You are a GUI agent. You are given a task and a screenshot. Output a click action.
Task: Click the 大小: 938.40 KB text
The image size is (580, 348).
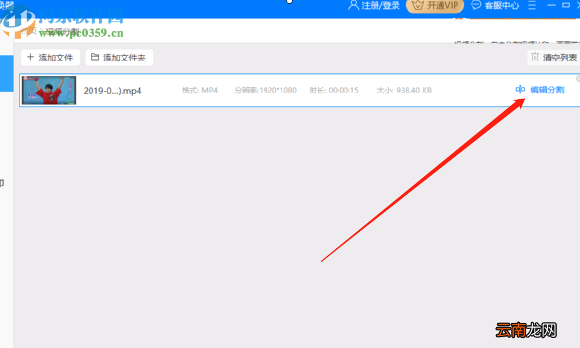(x=404, y=90)
